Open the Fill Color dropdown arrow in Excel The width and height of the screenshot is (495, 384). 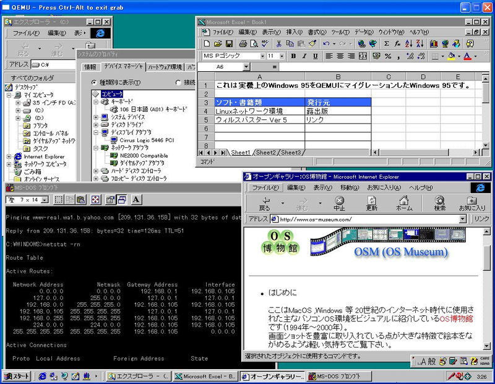459,56
